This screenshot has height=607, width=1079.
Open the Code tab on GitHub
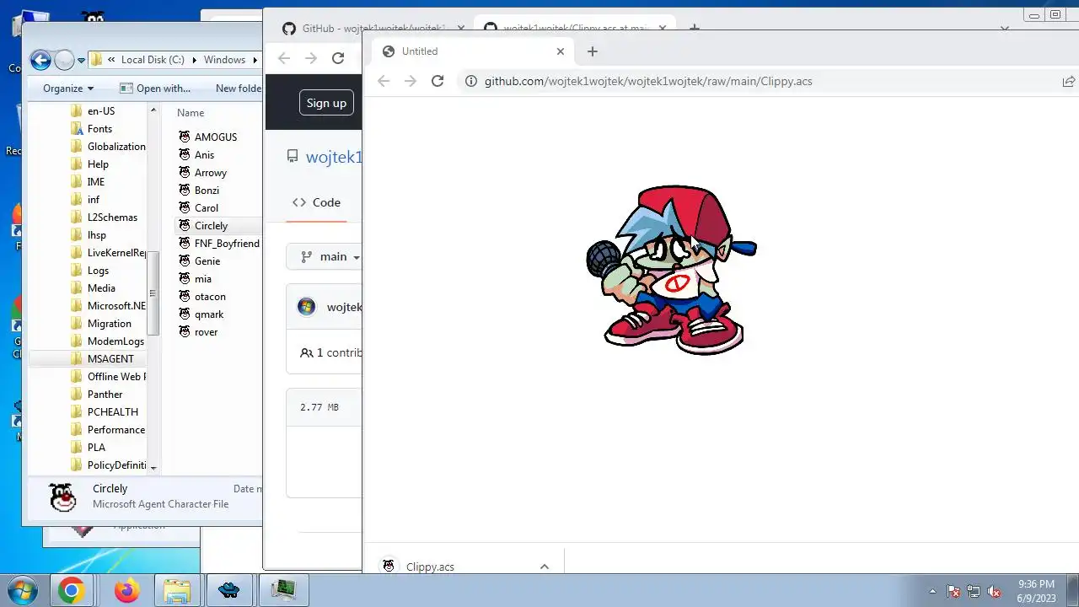[316, 202]
